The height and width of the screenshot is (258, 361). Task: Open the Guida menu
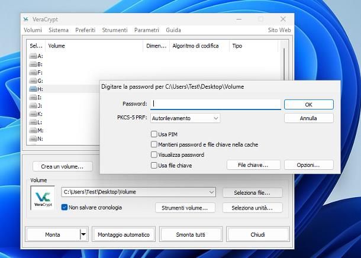tap(173, 30)
